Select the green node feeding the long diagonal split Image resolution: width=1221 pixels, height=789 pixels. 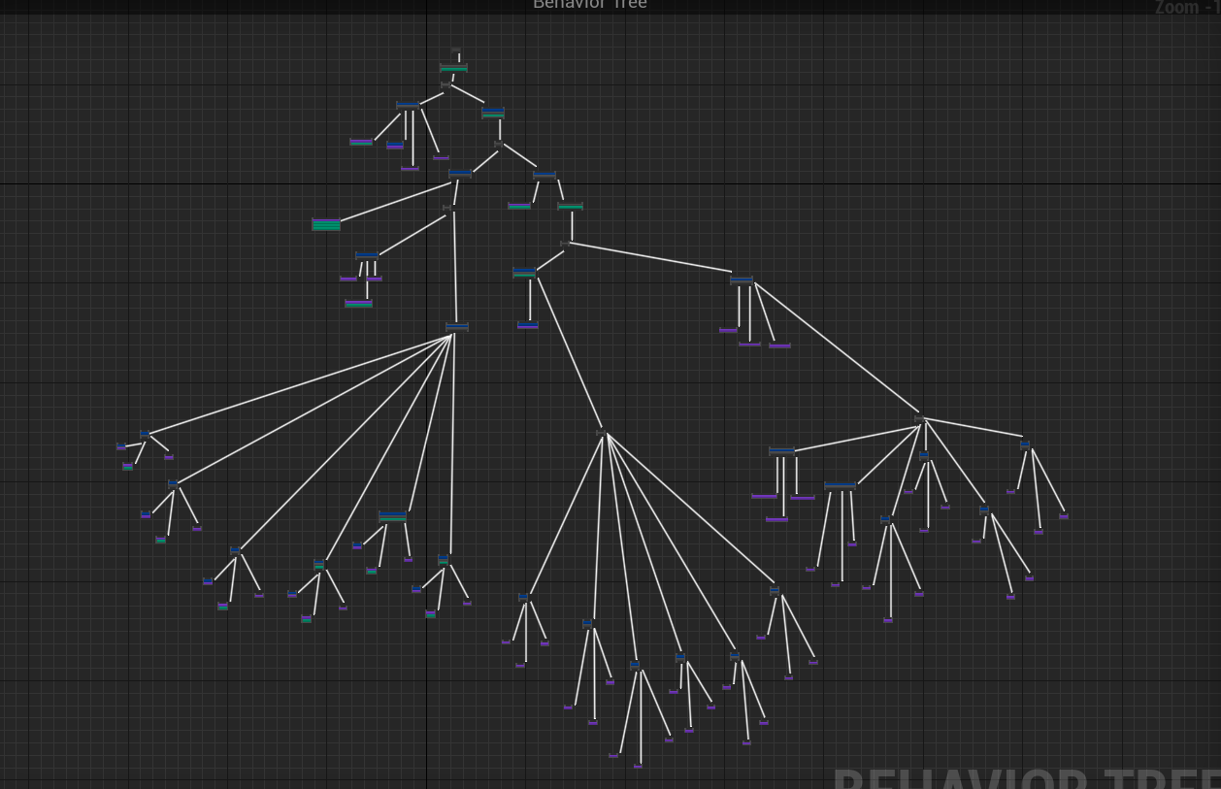pos(571,207)
